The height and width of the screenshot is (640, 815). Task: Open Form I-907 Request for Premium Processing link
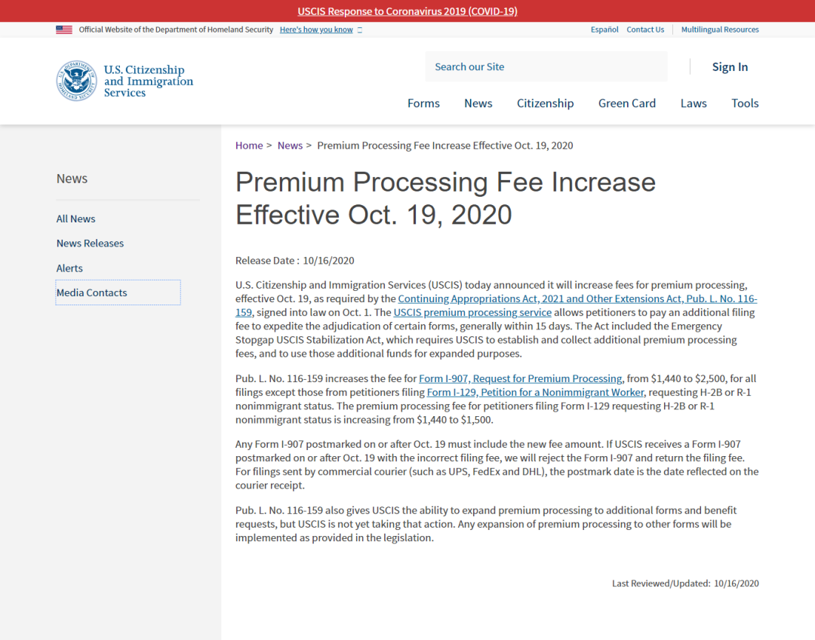point(520,378)
